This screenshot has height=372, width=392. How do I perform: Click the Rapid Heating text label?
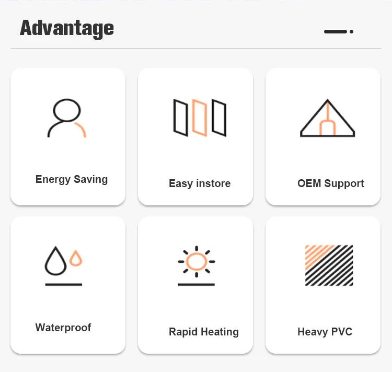click(204, 332)
